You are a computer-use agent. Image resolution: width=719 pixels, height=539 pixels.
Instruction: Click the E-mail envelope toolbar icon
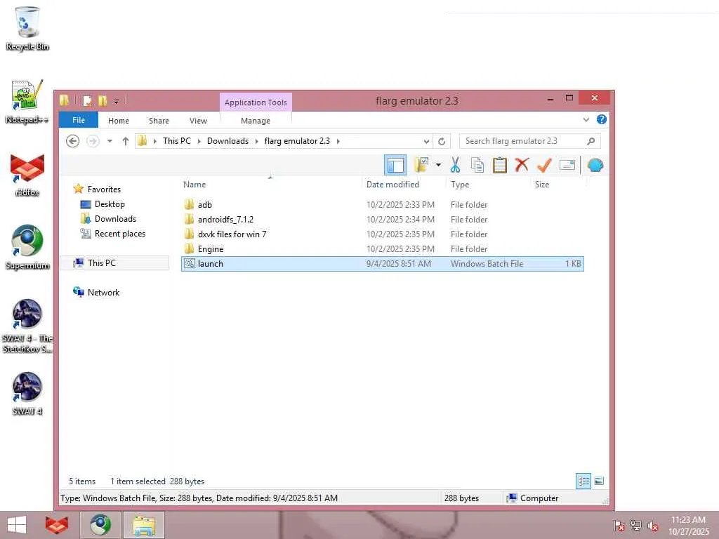(x=567, y=165)
